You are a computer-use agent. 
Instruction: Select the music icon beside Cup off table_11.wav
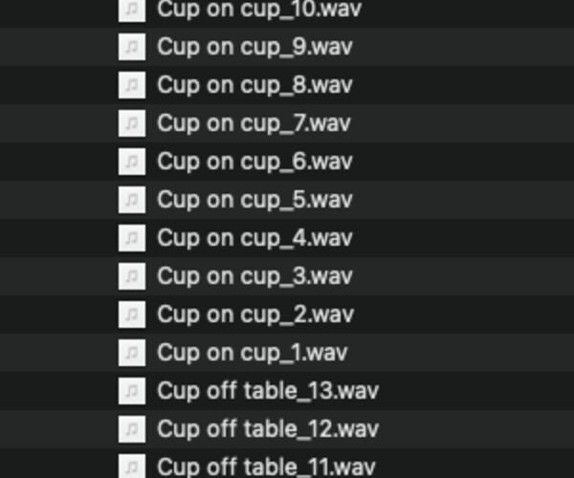click(132, 467)
